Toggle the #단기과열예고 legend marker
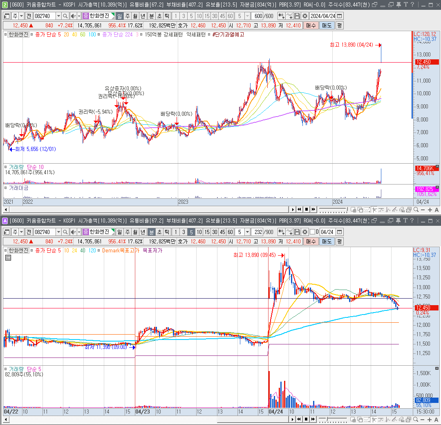The height and width of the screenshot is (425, 441). pos(209,34)
